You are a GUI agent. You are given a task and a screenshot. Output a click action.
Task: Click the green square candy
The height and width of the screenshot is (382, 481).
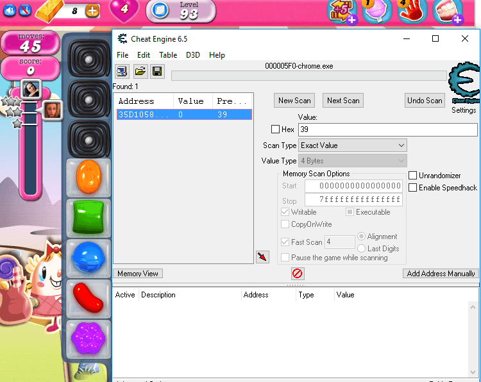point(89,217)
